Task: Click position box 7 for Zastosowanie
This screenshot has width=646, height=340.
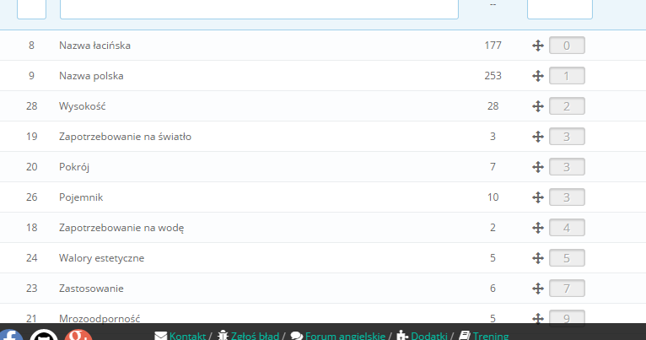Action: tap(567, 289)
